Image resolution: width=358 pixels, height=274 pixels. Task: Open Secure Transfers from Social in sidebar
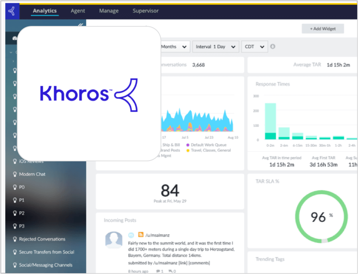(47, 252)
